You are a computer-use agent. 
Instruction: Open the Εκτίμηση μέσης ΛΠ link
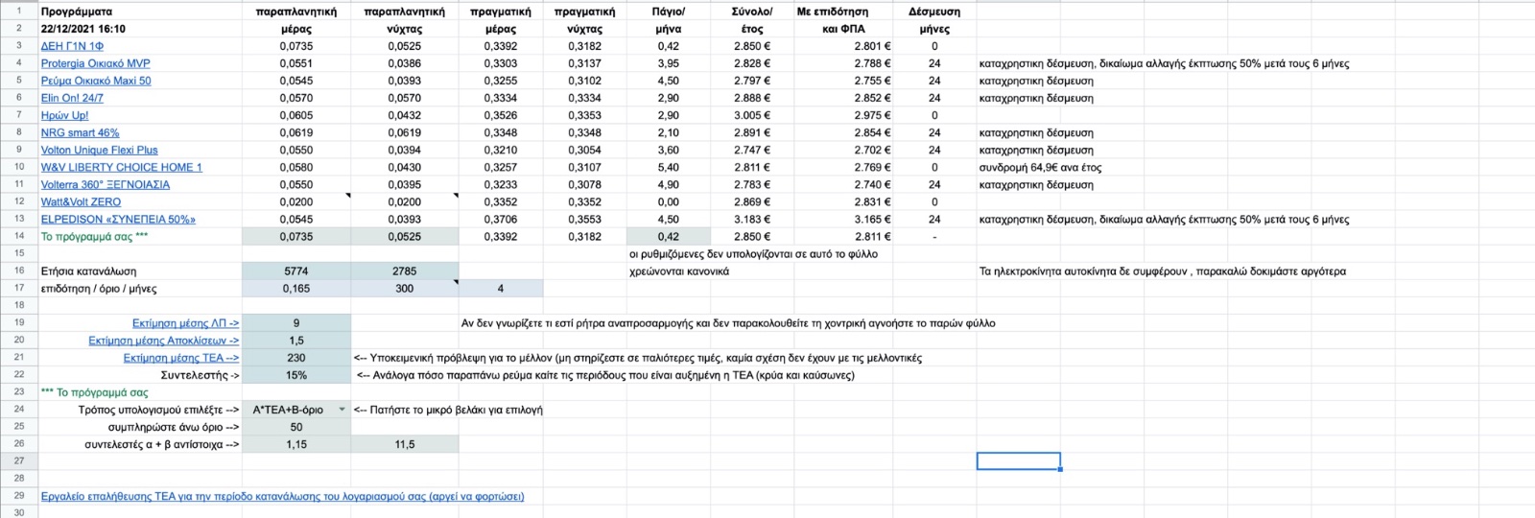185,323
